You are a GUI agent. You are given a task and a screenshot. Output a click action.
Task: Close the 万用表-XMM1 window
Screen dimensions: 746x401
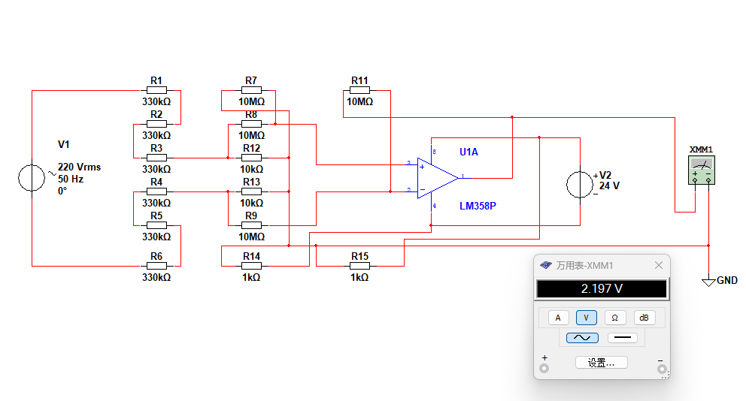click(x=659, y=265)
